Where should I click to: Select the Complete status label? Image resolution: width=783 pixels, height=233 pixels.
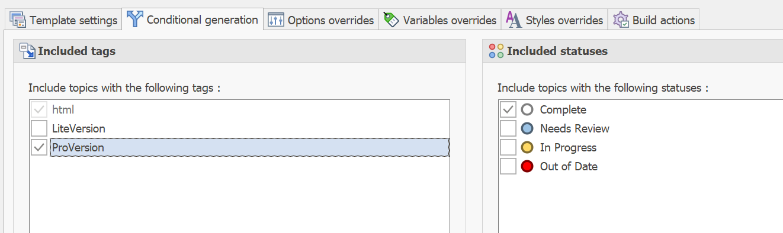pyautogui.click(x=563, y=109)
